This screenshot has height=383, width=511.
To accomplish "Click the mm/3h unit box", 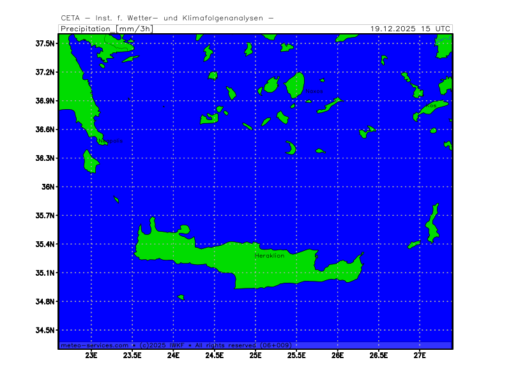I will tap(135, 29).
